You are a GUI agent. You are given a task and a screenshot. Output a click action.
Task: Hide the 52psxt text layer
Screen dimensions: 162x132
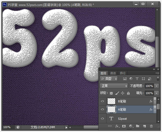tap(102, 118)
